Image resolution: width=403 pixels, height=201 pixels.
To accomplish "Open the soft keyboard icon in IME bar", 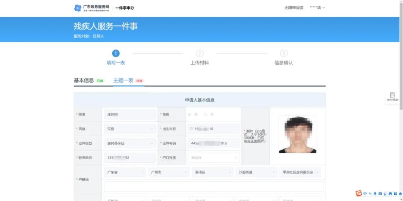I will point(380,194).
